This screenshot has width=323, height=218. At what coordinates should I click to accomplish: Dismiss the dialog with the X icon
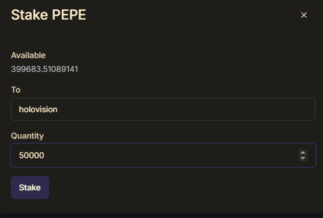(304, 15)
